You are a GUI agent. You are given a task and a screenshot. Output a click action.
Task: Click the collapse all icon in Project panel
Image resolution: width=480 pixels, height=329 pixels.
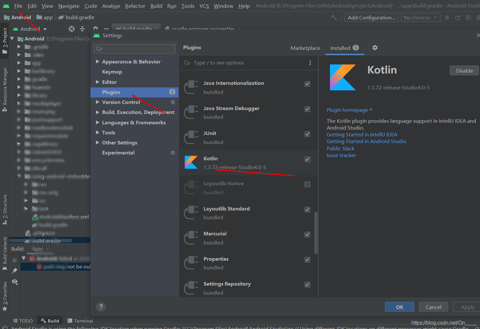(82, 29)
